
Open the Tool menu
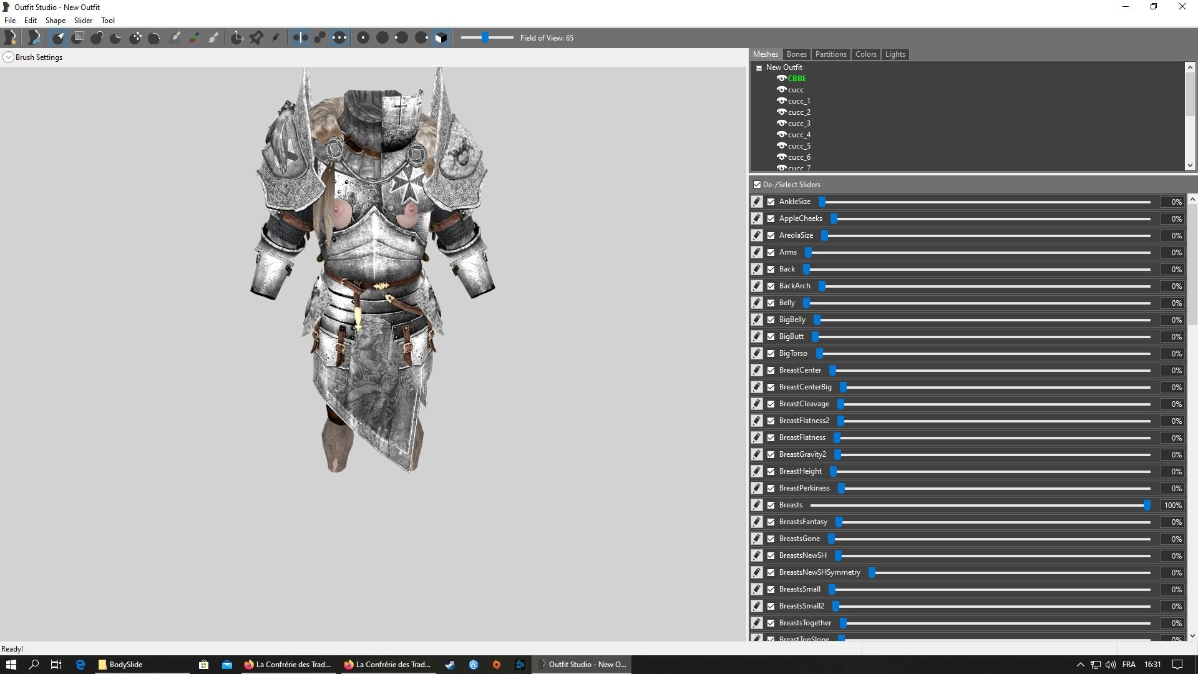[x=108, y=21]
